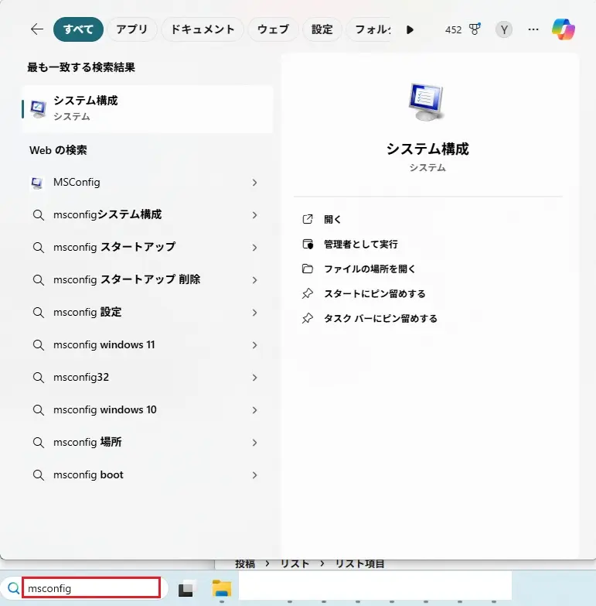Click the magnifier beside msconfig 場所
Viewport: 596px width, 606px height.
coord(38,443)
